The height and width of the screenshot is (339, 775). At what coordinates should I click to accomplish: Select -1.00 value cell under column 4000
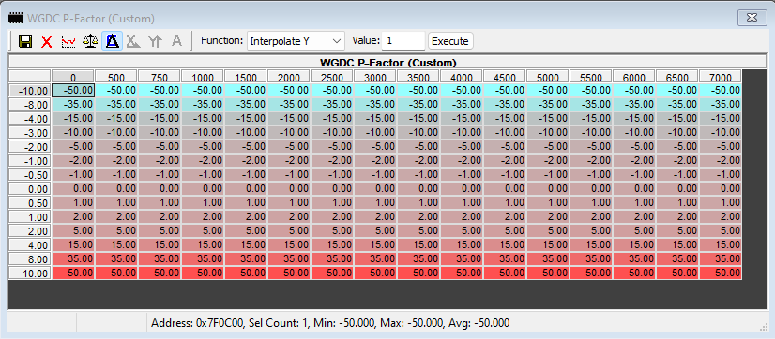(462, 175)
